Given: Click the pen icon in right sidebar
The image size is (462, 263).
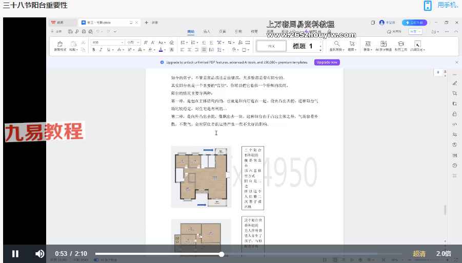Looking at the screenshot, I should pos(454,83).
